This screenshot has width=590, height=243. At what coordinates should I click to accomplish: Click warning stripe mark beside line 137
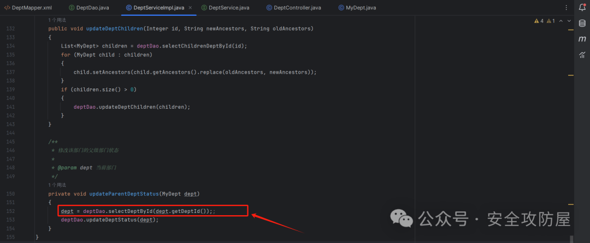570,75
